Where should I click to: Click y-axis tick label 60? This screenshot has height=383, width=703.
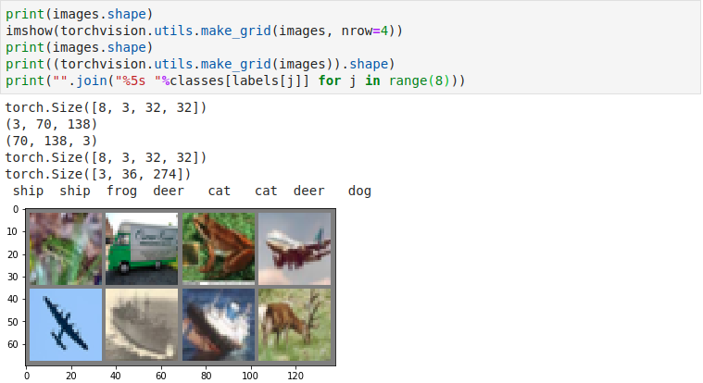coord(13,344)
